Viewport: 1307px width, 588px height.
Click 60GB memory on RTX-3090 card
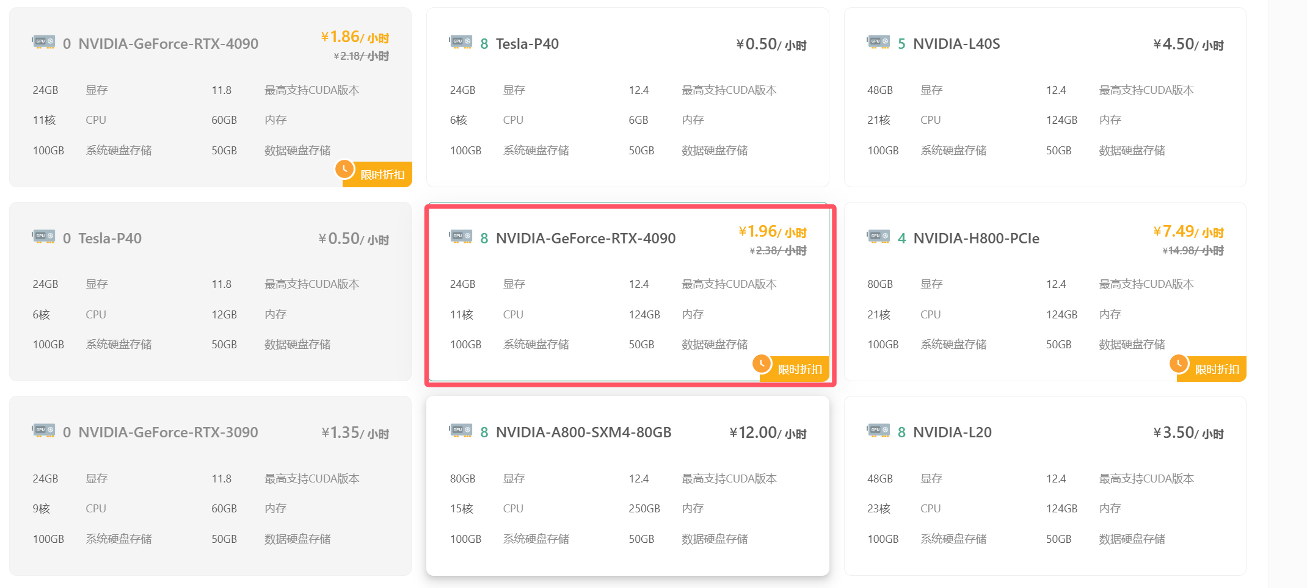[224, 509]
